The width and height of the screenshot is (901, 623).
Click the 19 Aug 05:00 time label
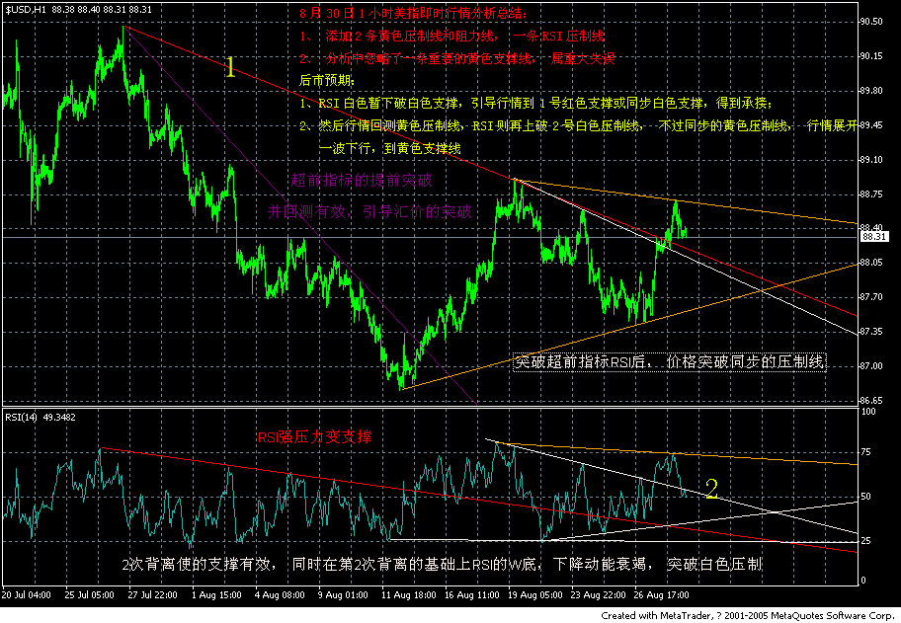point(534,595)
